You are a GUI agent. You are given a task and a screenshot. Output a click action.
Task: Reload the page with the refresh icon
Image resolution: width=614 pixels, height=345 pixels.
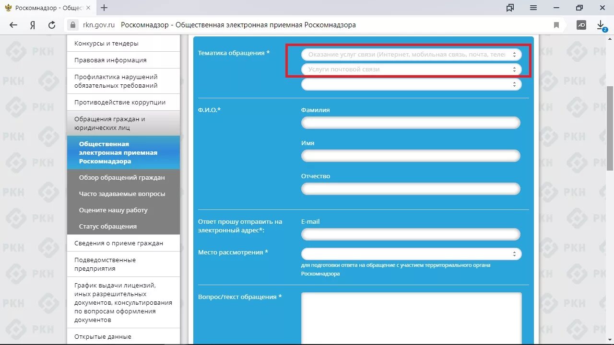(x=52, y=25)
